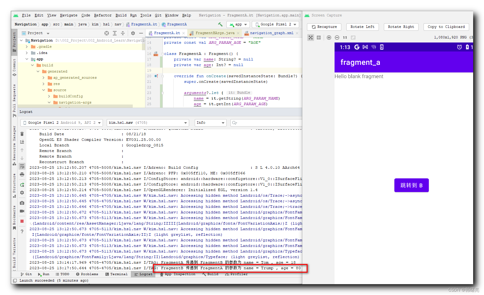This screenshot has height=295, width=484.
Task: Set Screen Capture zoom to 1:1
Action: [x=345, y=38]
